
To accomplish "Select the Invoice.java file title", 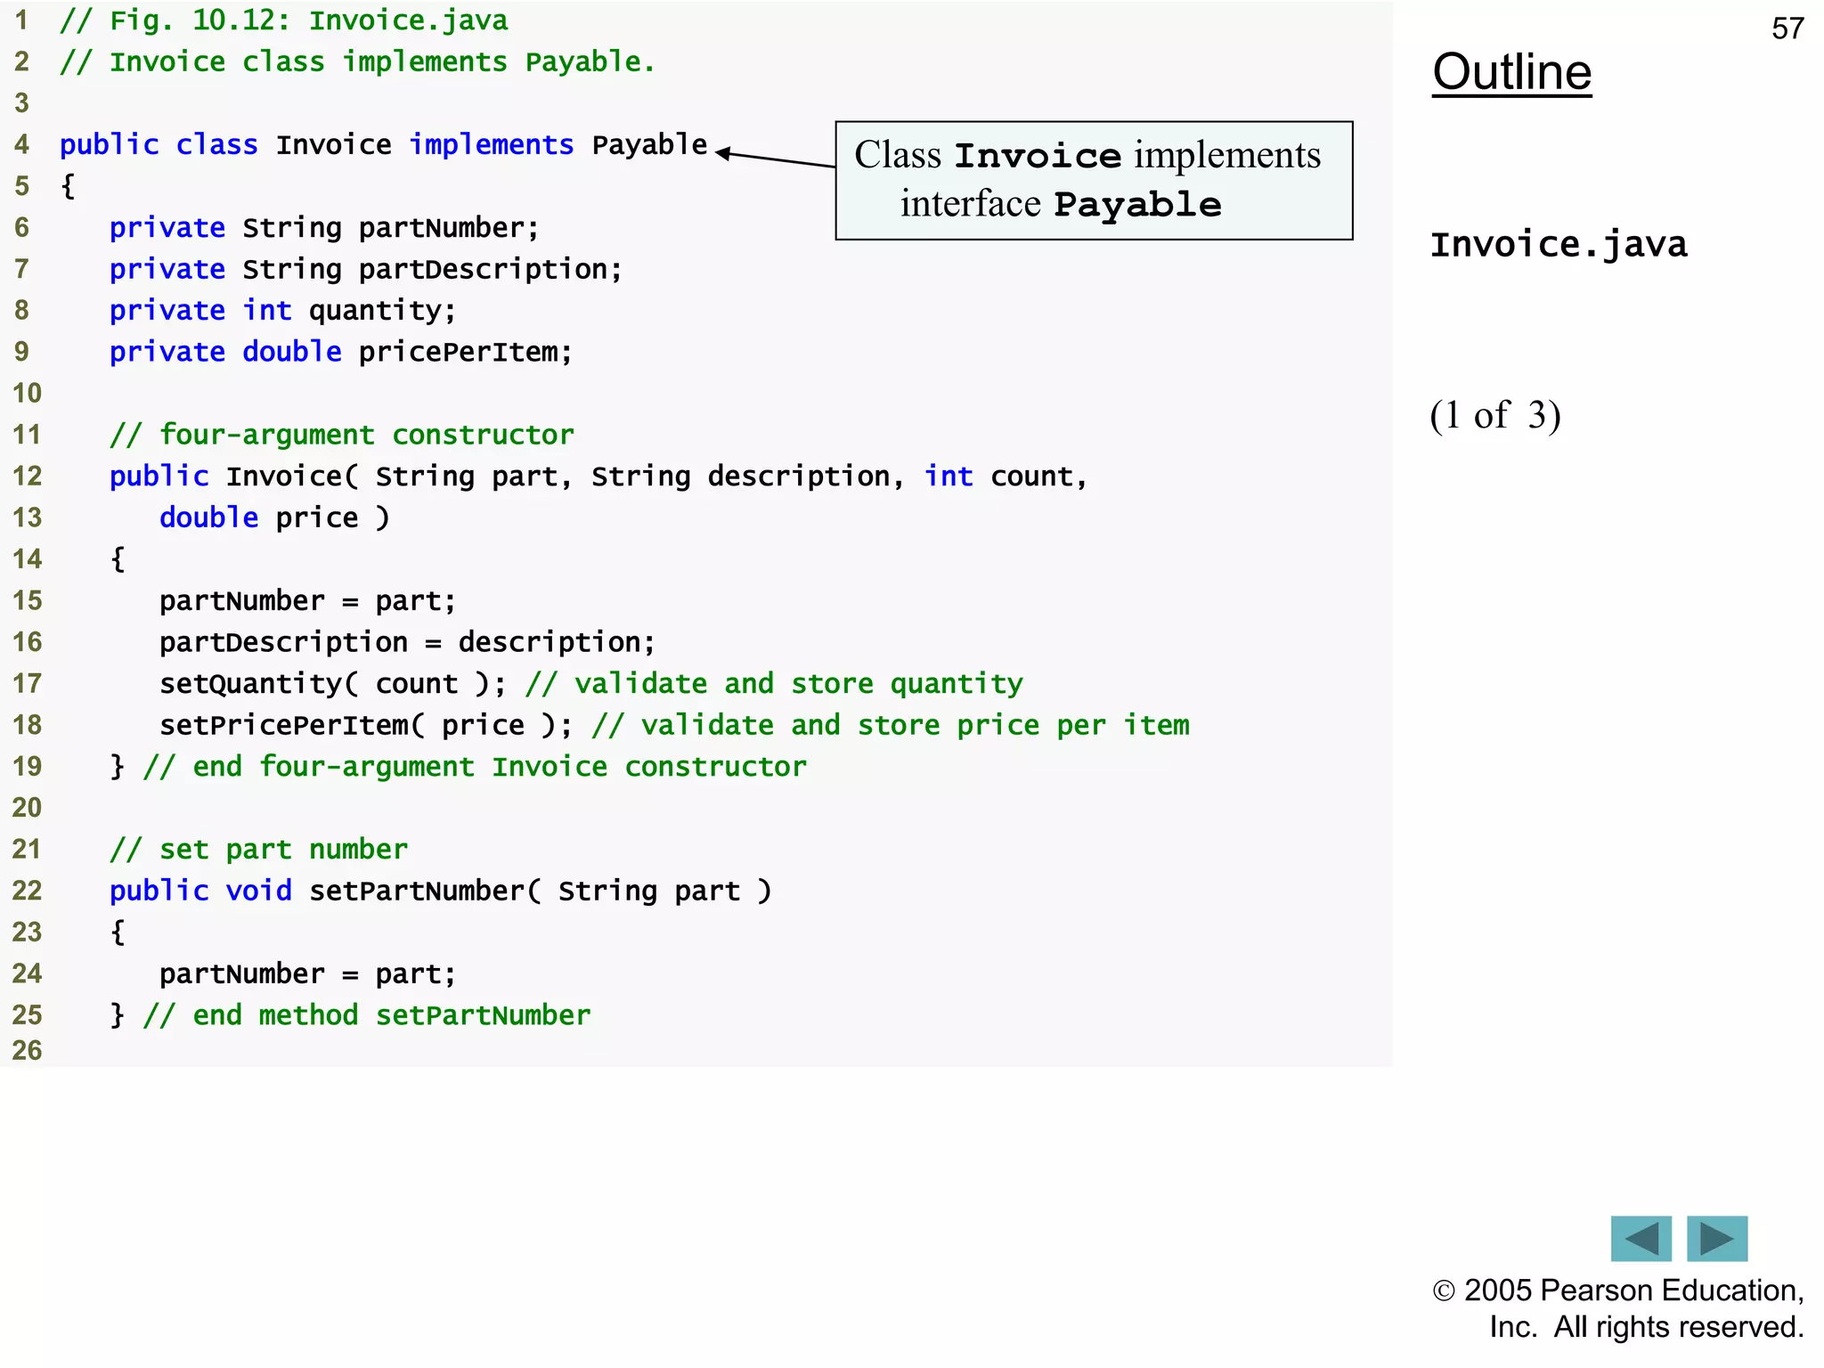I will pyautogui.click(x=1559, y=244).
